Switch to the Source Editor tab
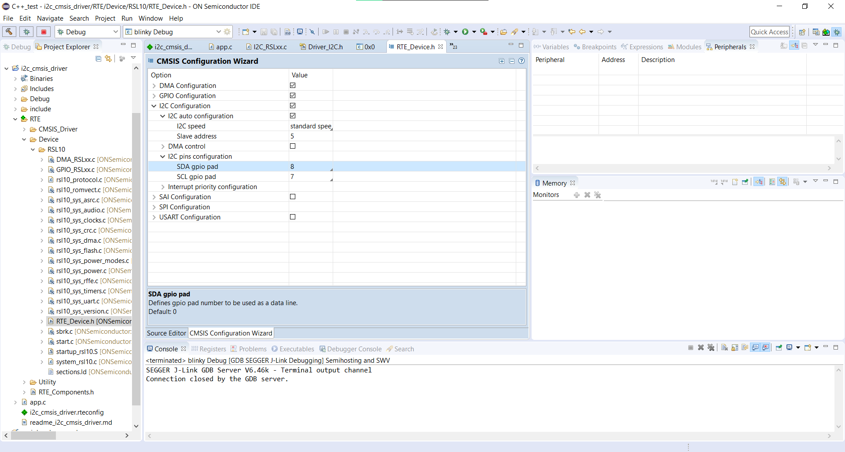This screenshot has height=452, width=845. point(166,333)
